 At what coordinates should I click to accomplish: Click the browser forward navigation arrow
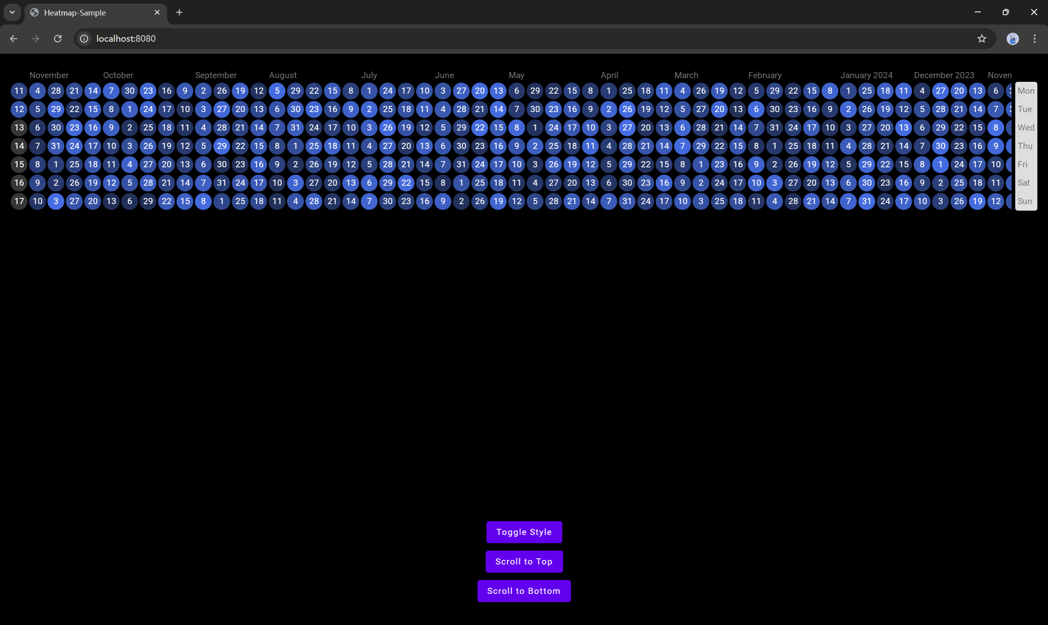tap(35, 38)
